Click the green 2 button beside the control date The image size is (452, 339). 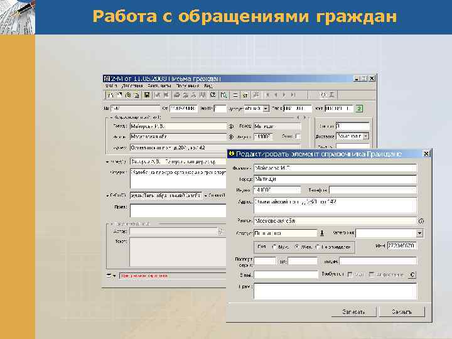(359, 109)
